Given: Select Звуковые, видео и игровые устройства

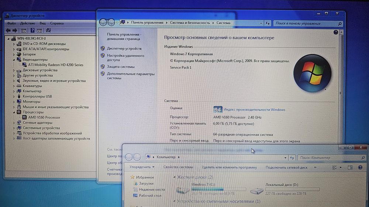Looking at the screenshot, I should click(54, 81).
